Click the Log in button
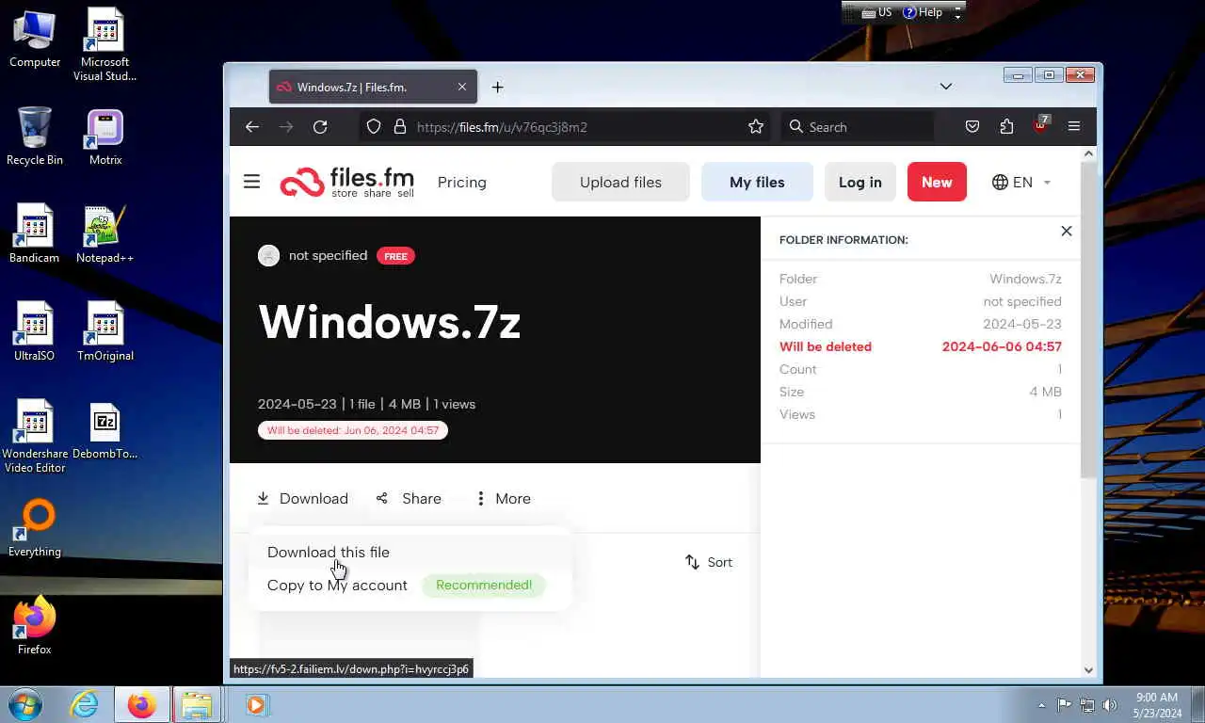Viewport: 1205px width, 723px height. 860,182
